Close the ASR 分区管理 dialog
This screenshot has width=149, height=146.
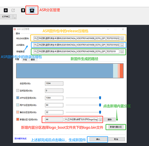pyautogui.click(x=123, y=29)
